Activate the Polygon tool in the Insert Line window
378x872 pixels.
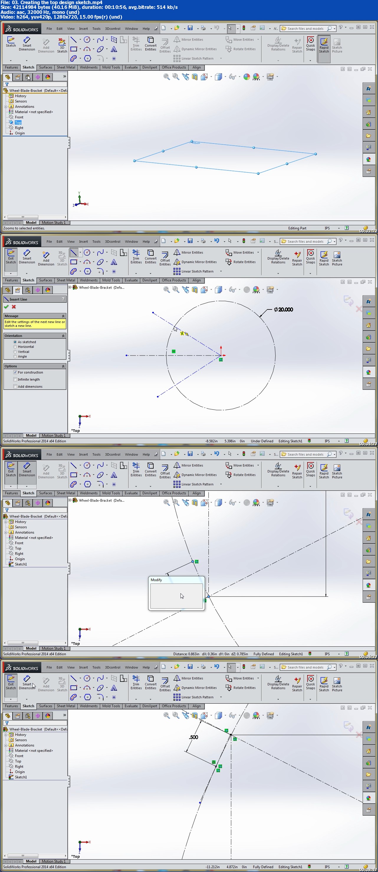[87, 271]
